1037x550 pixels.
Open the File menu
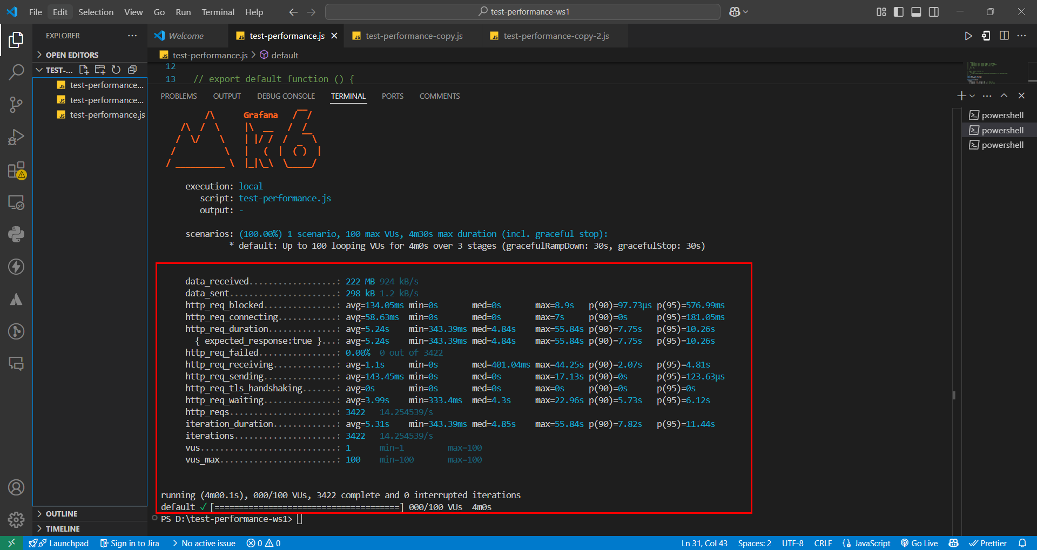36,12
